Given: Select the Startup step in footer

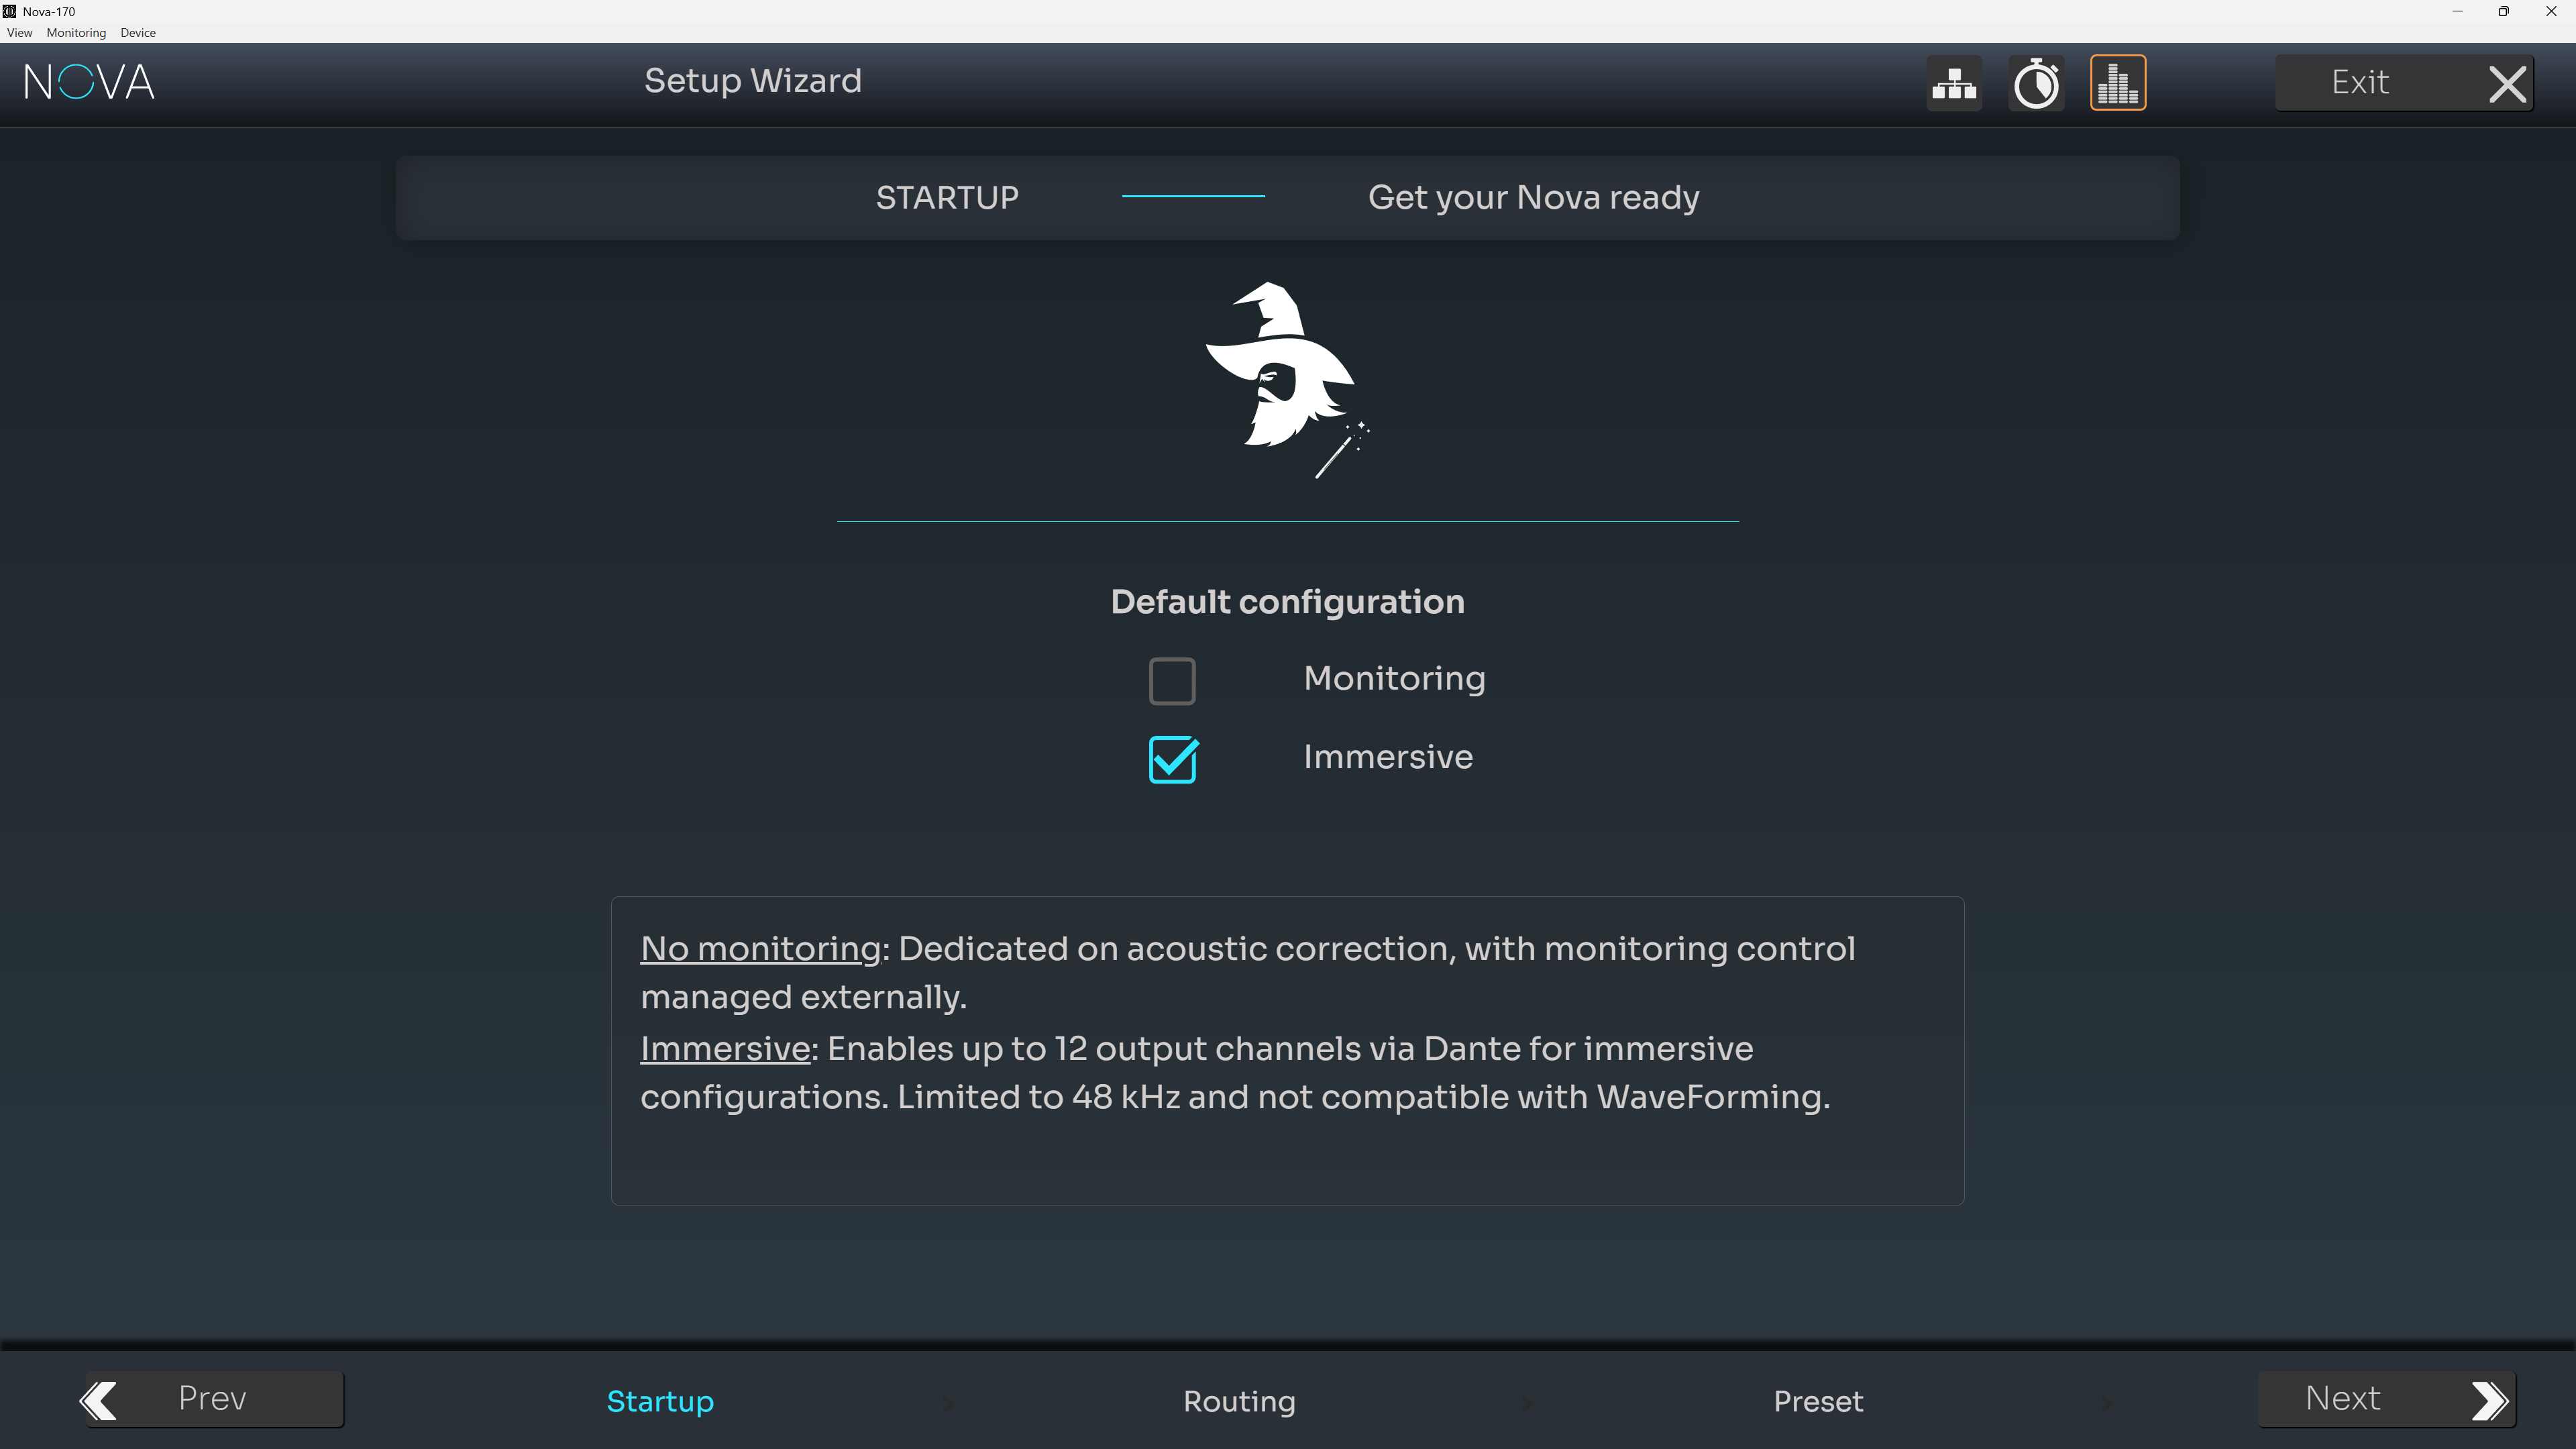Looking at the screenshot, I should [x=660, y=1401].
